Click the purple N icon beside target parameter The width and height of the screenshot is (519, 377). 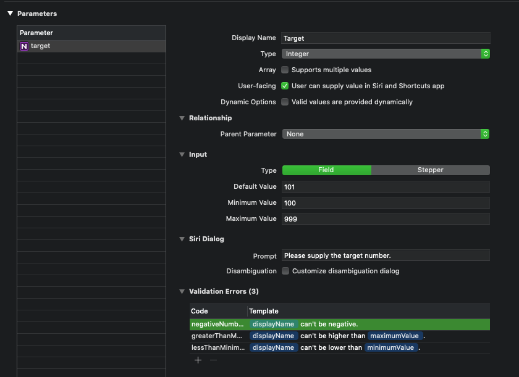[23, 46]
